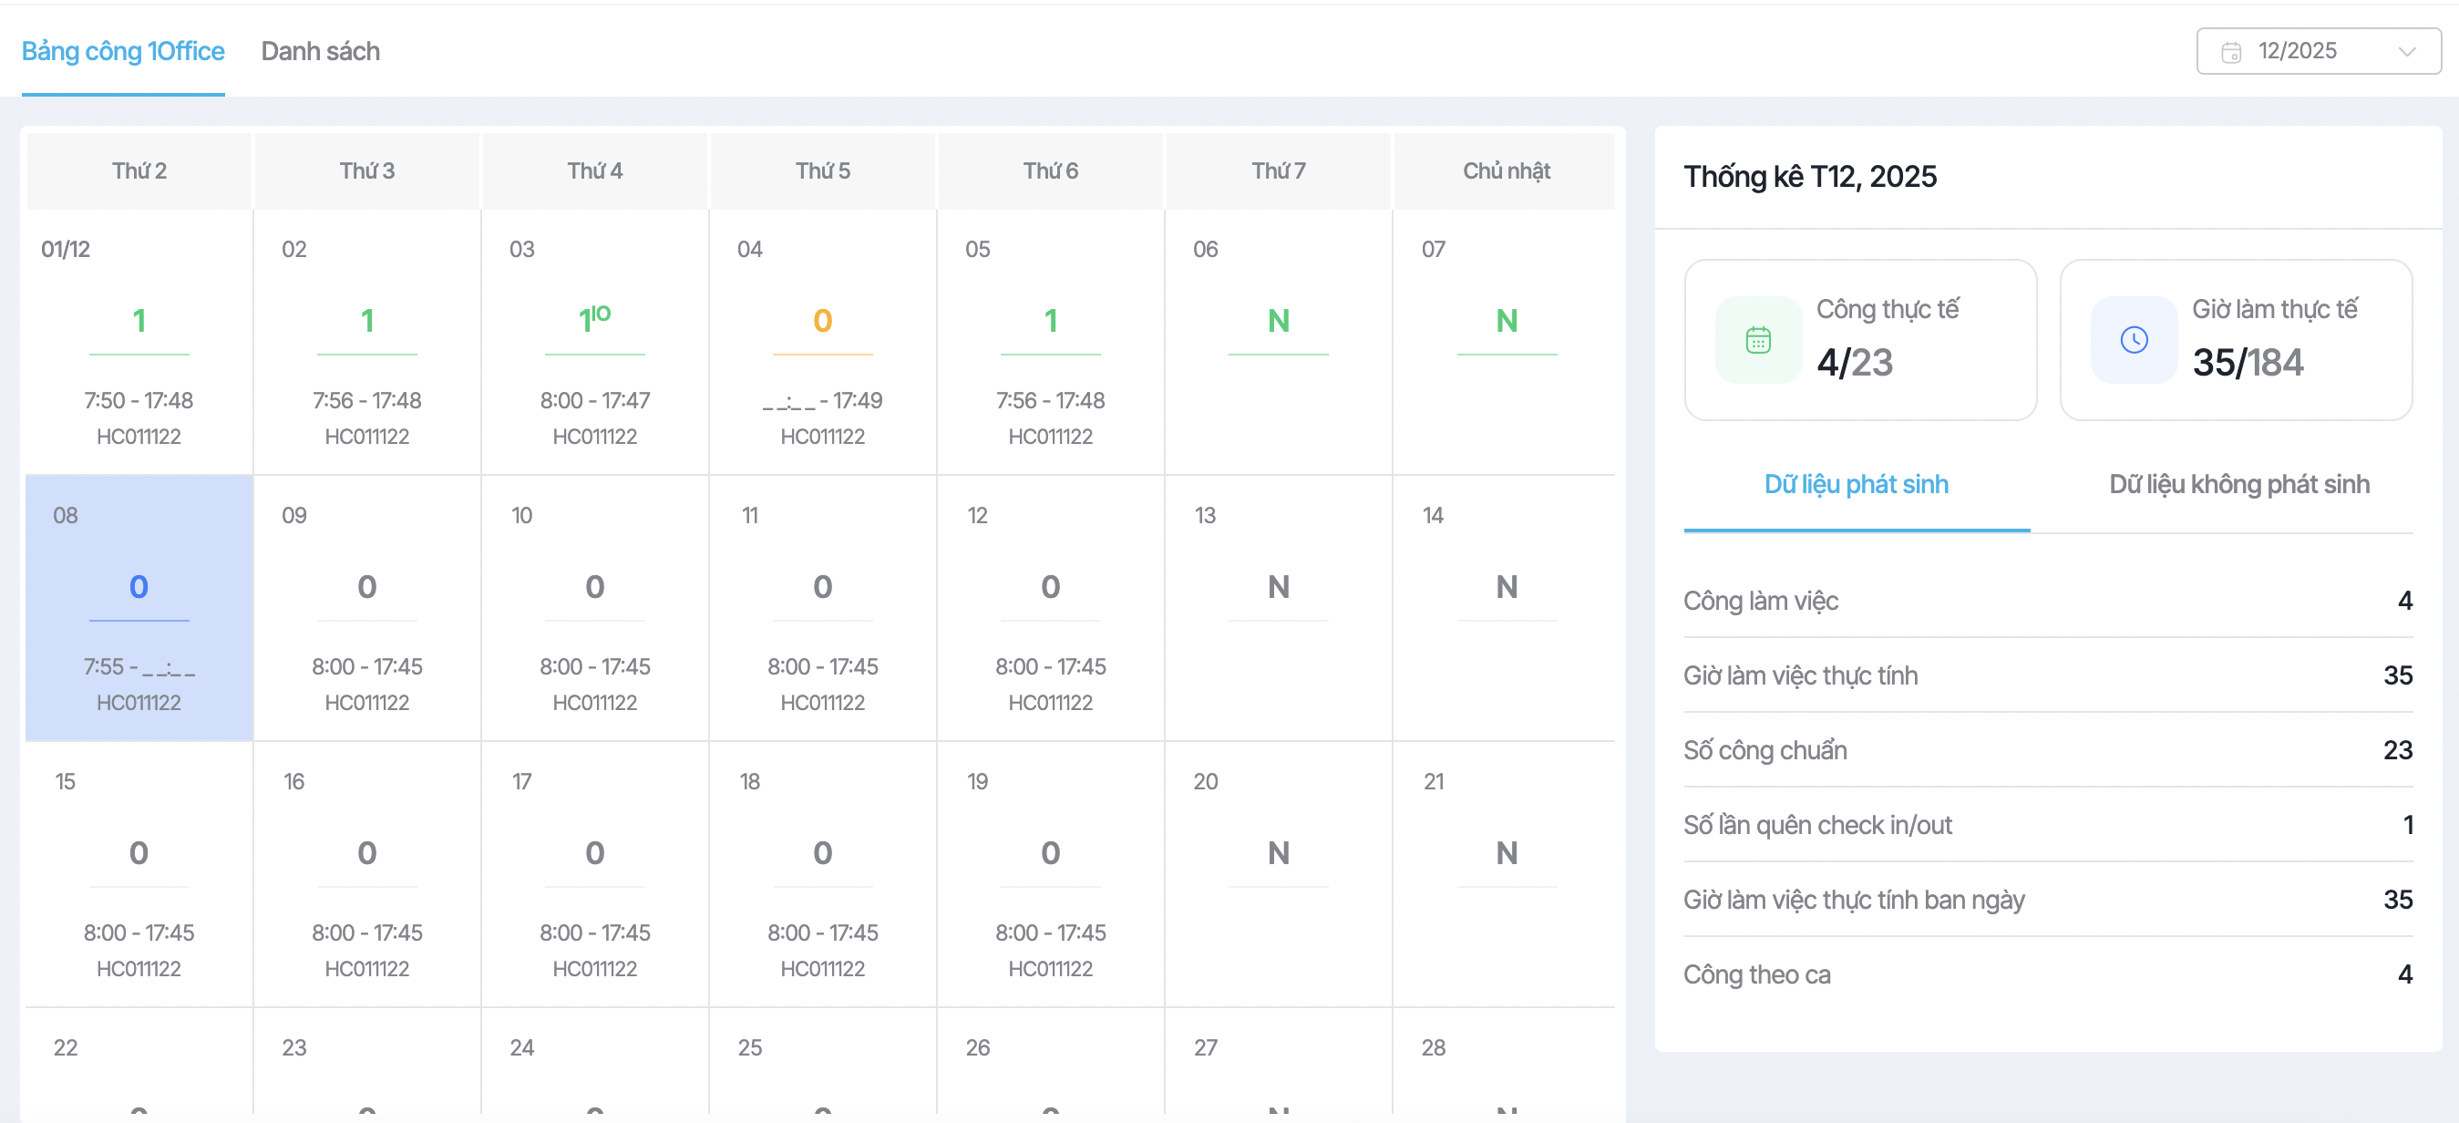Click the calendar icon in month picker

click(2231, 52)
